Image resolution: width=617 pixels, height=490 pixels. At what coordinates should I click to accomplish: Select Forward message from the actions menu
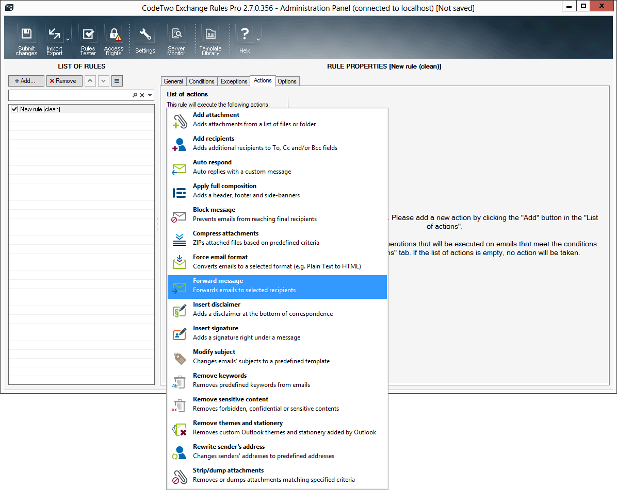277,286
